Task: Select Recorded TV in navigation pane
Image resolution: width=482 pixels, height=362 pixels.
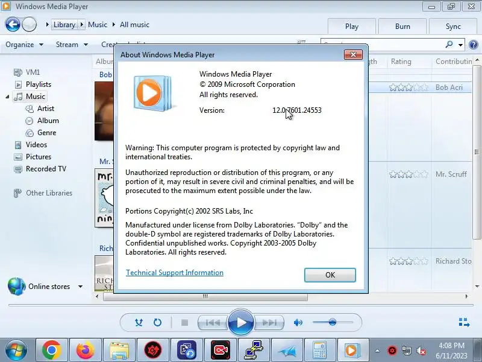Action: [40, 169]
